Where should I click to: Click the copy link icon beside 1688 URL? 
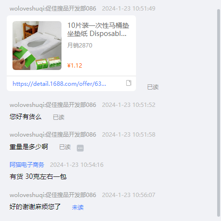coord(129,83)
